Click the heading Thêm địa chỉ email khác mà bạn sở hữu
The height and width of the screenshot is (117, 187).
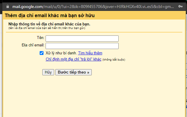click(x=50, y=15)
